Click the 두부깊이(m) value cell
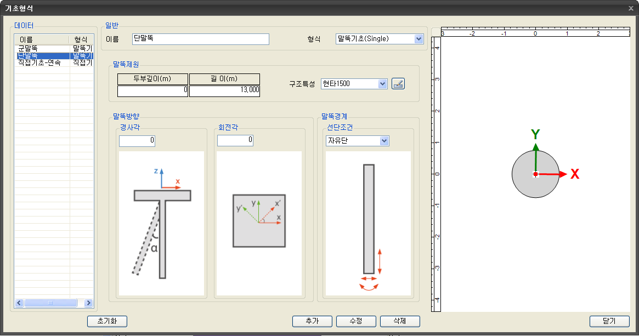Viewport: 639px width, 336px height. pos(153,91)
